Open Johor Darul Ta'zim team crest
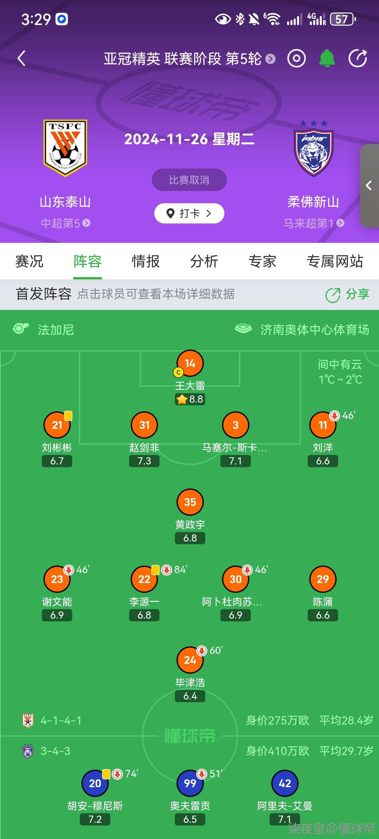The height and width of the screenshot is (839, 379). (x=314, y=149)
